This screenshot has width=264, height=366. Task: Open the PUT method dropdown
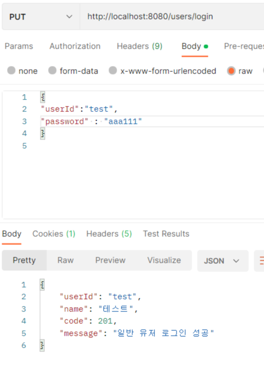click(41, 17)
